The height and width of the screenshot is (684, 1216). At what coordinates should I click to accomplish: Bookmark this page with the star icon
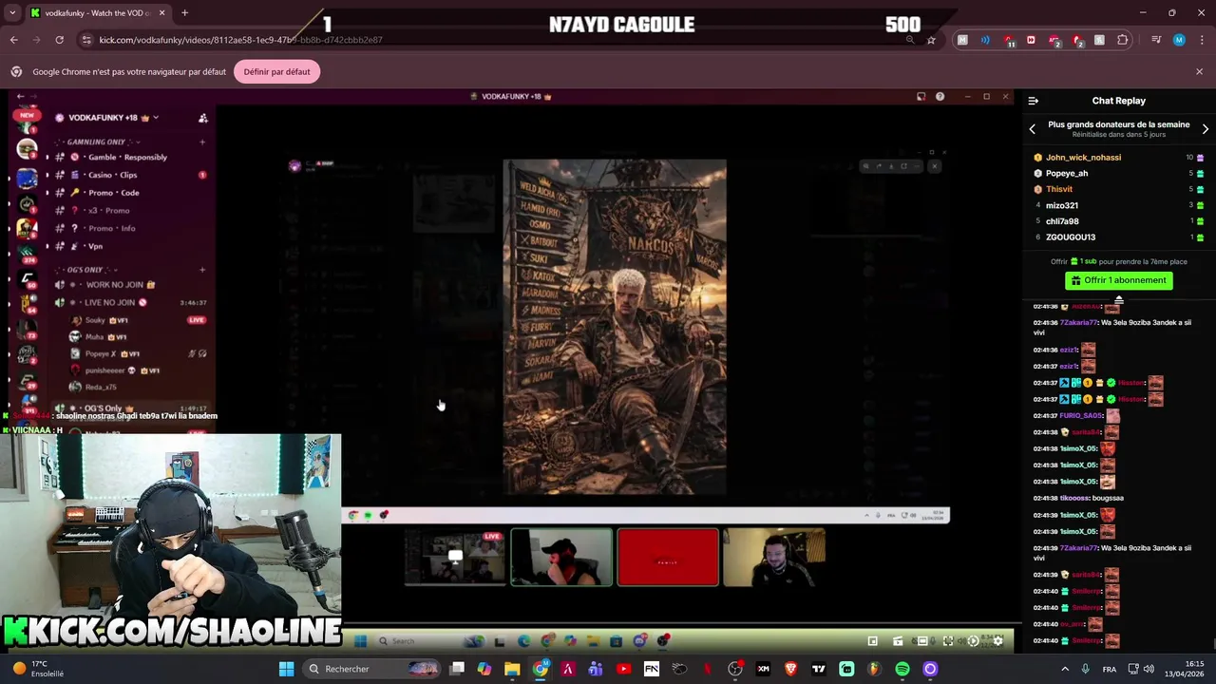(x=931, y=40)
